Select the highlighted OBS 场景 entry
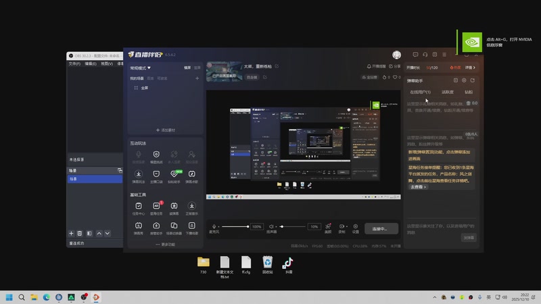 coord(95,179)
